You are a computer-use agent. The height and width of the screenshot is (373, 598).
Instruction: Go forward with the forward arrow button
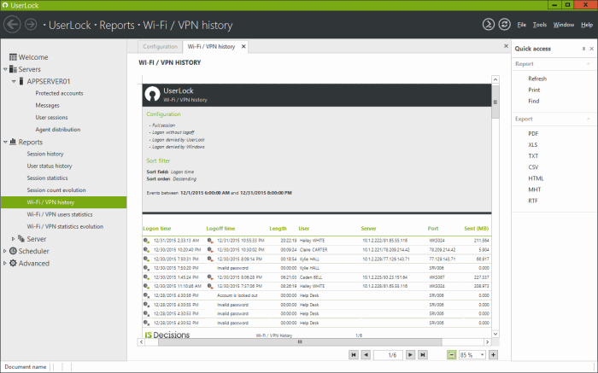click(31, 25)
